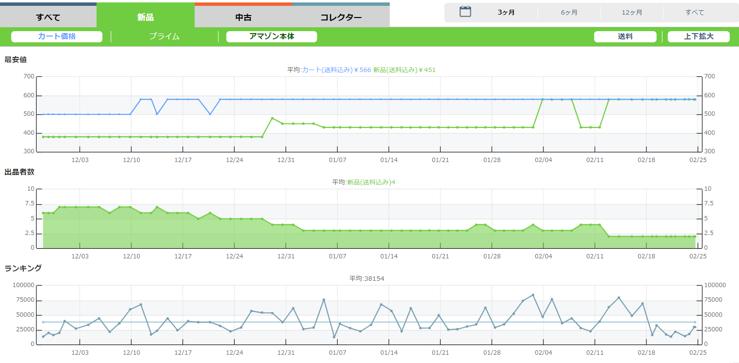739x363 pixels.
Task: Select the 3ヶ月 time range
Action: pyautogui.click(x=506, y=13)
